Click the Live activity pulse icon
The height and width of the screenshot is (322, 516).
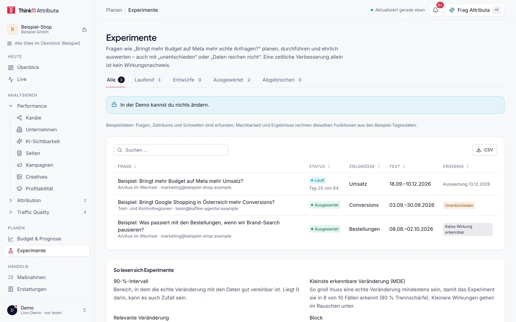tap(11, 79)
